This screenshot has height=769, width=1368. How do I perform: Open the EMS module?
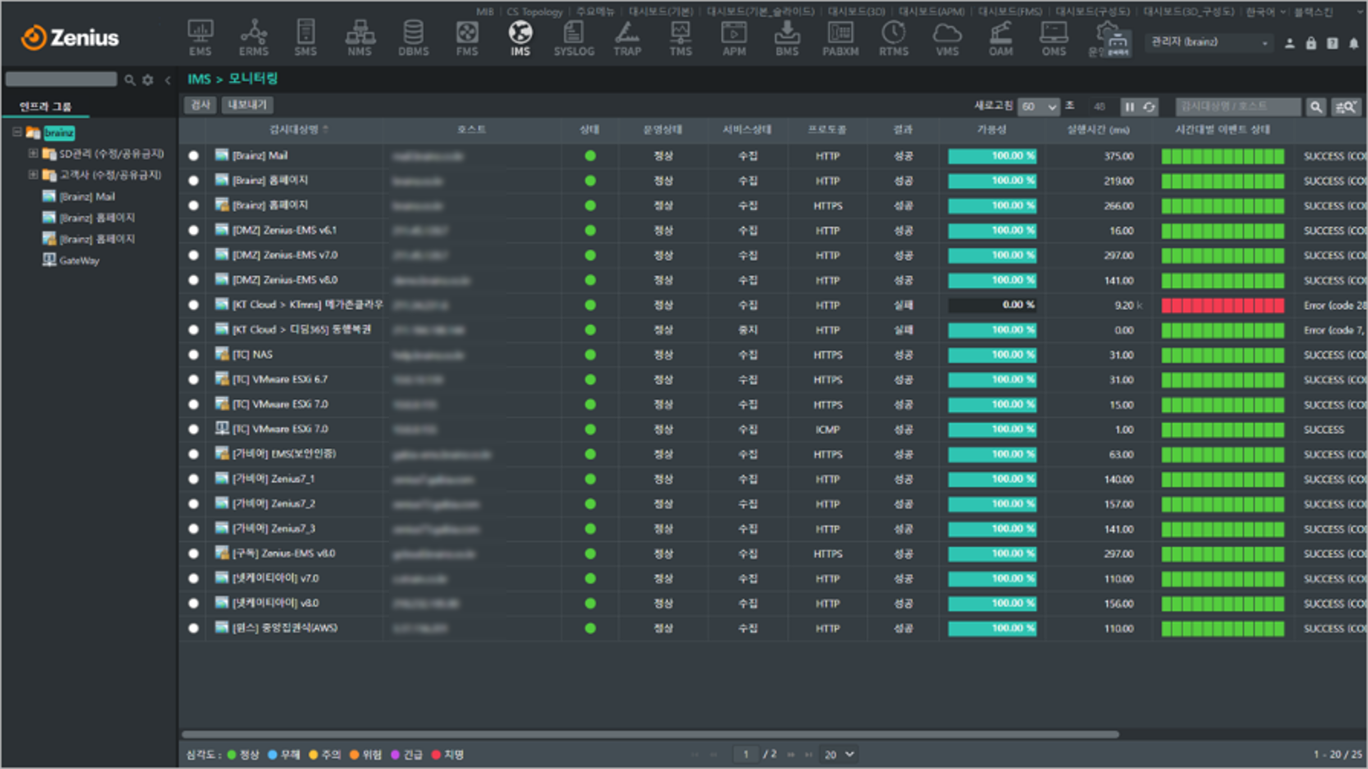tap(200, 38)
